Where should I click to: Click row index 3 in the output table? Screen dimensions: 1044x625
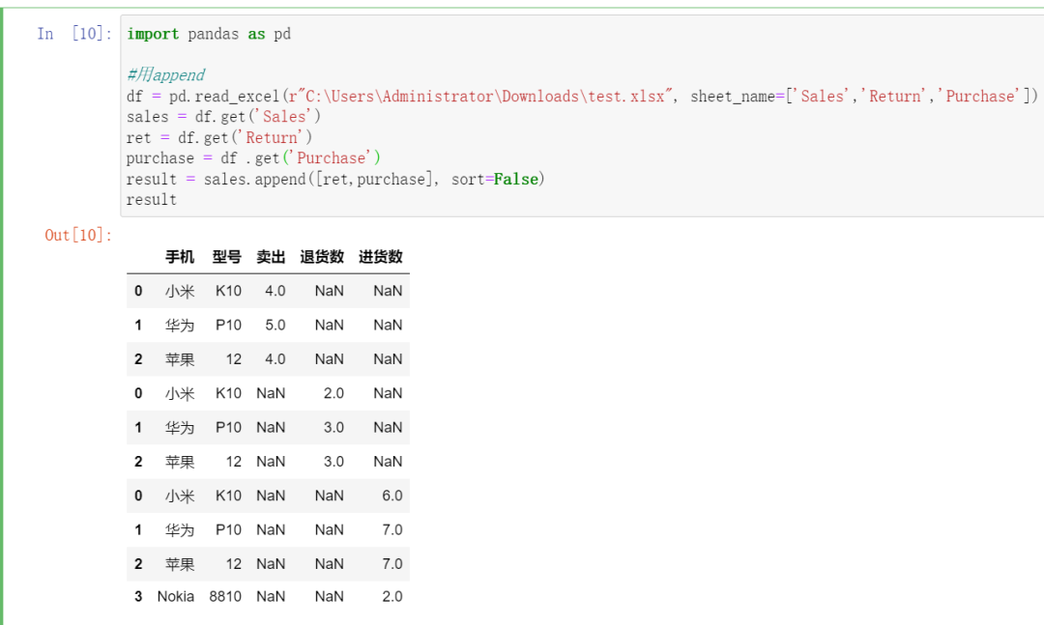point(138,596)
